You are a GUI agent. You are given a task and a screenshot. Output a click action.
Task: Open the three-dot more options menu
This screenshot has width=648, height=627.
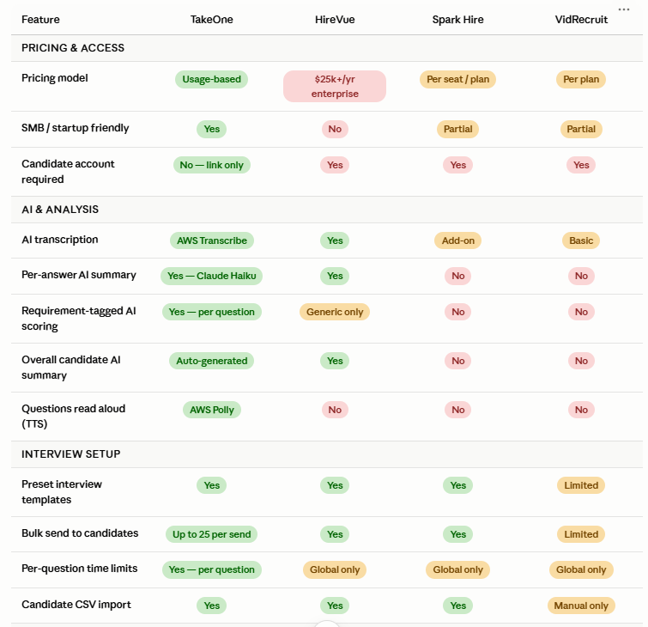(624, 9)
